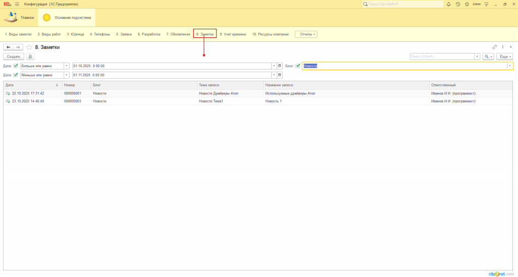Viewport: 518px width, 277px height.
Task: Open notifications bell icon
Action: (x=449, y=4)
